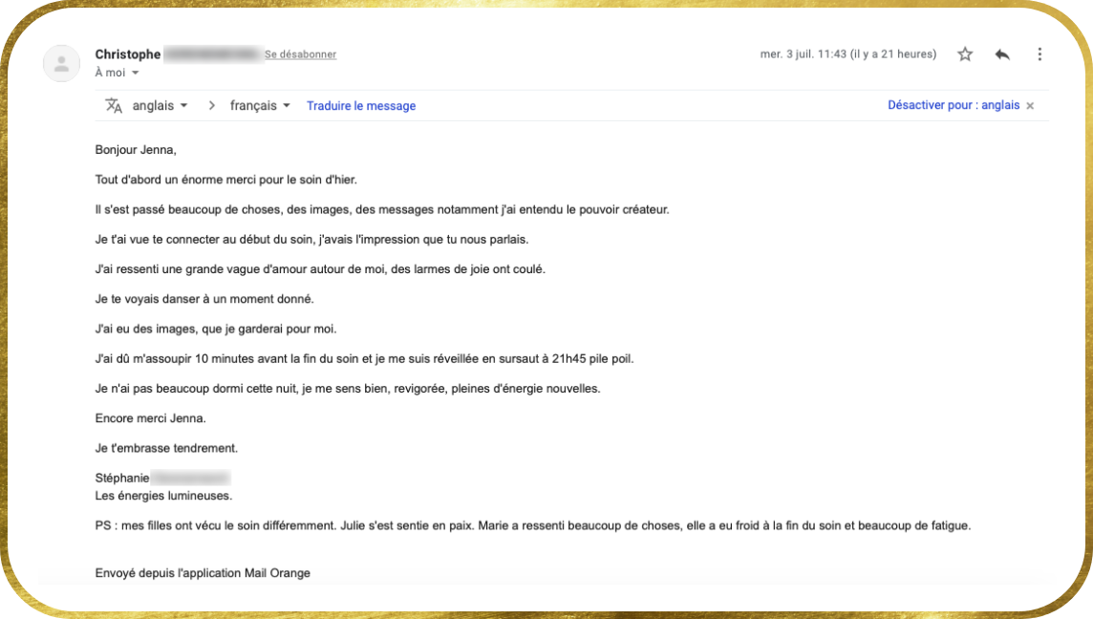Click the 'Bonjour Jenna,' greeting line
The width and height of the screenshot is (1093, 619).
coord(136,150)
